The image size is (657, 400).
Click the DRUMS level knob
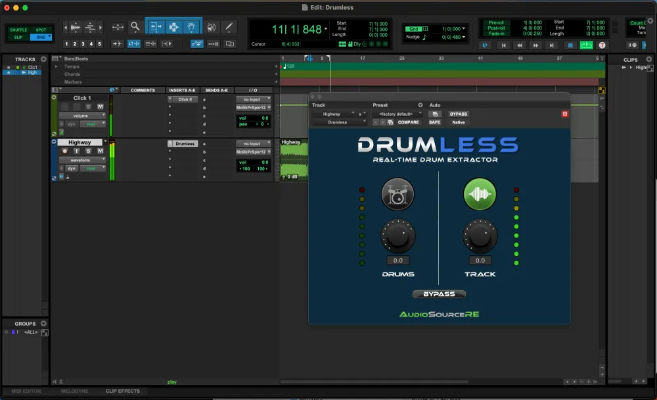point(397,236)
